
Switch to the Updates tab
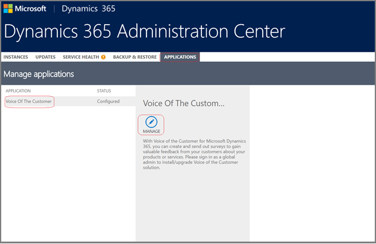[x=46, y=57]
